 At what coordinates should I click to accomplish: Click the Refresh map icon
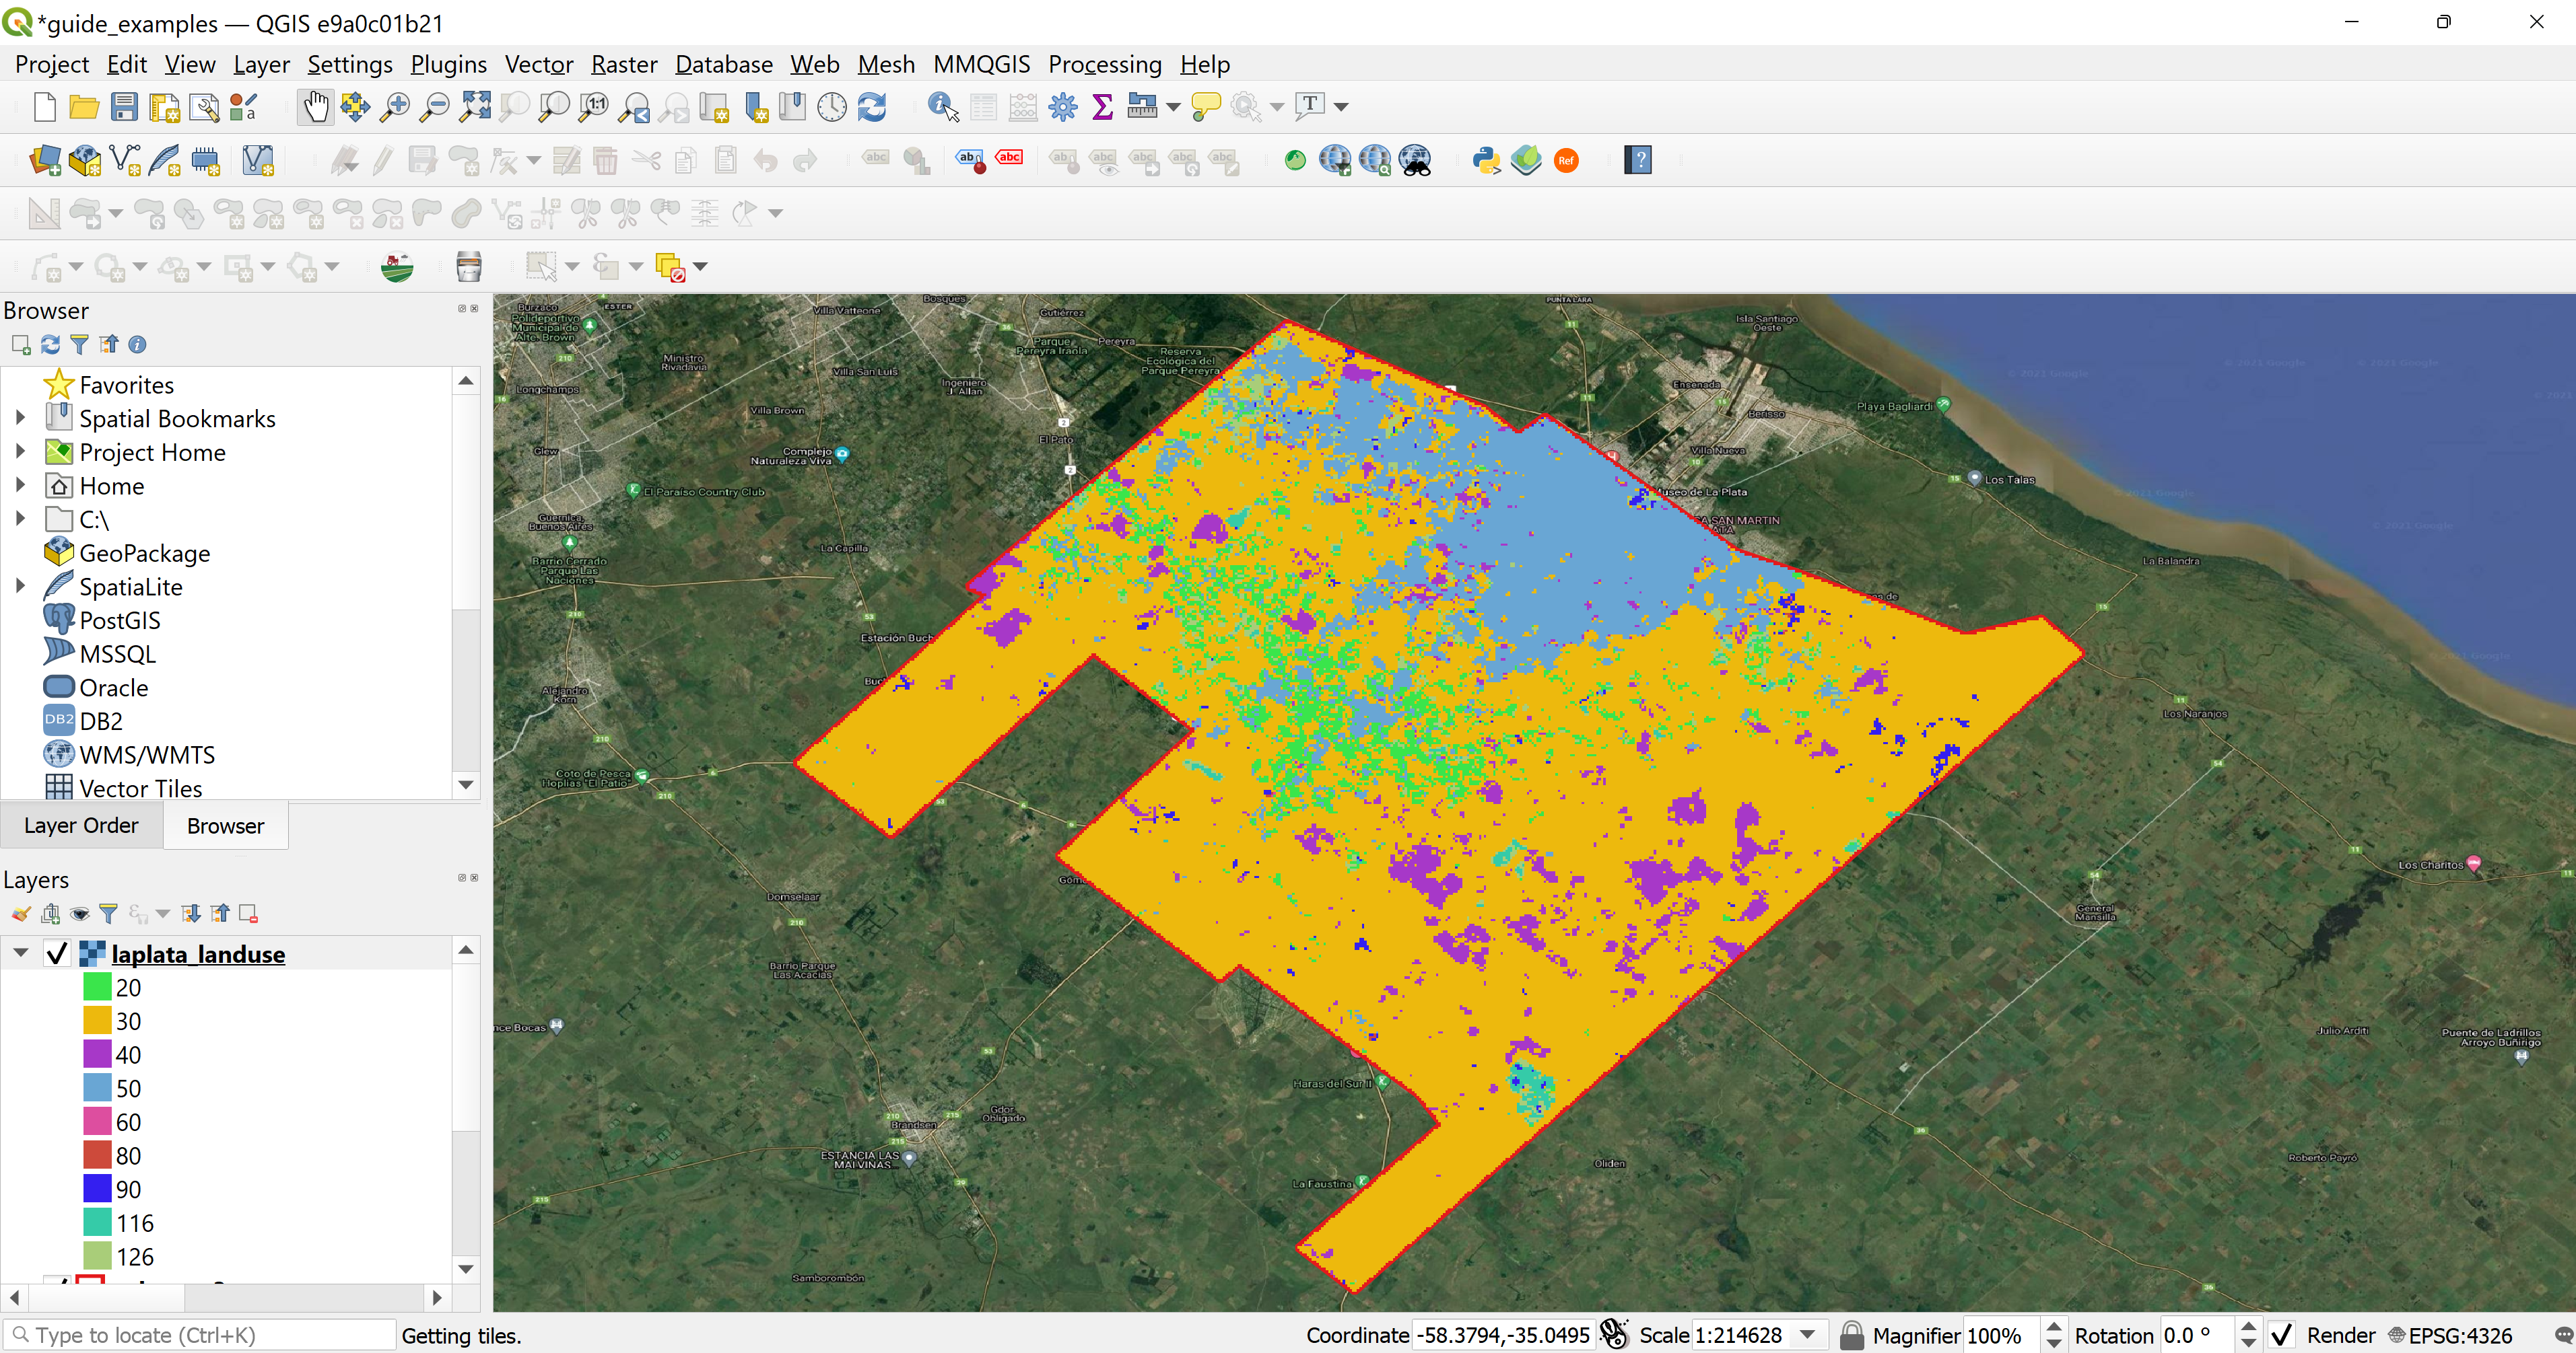click(872, 106)
